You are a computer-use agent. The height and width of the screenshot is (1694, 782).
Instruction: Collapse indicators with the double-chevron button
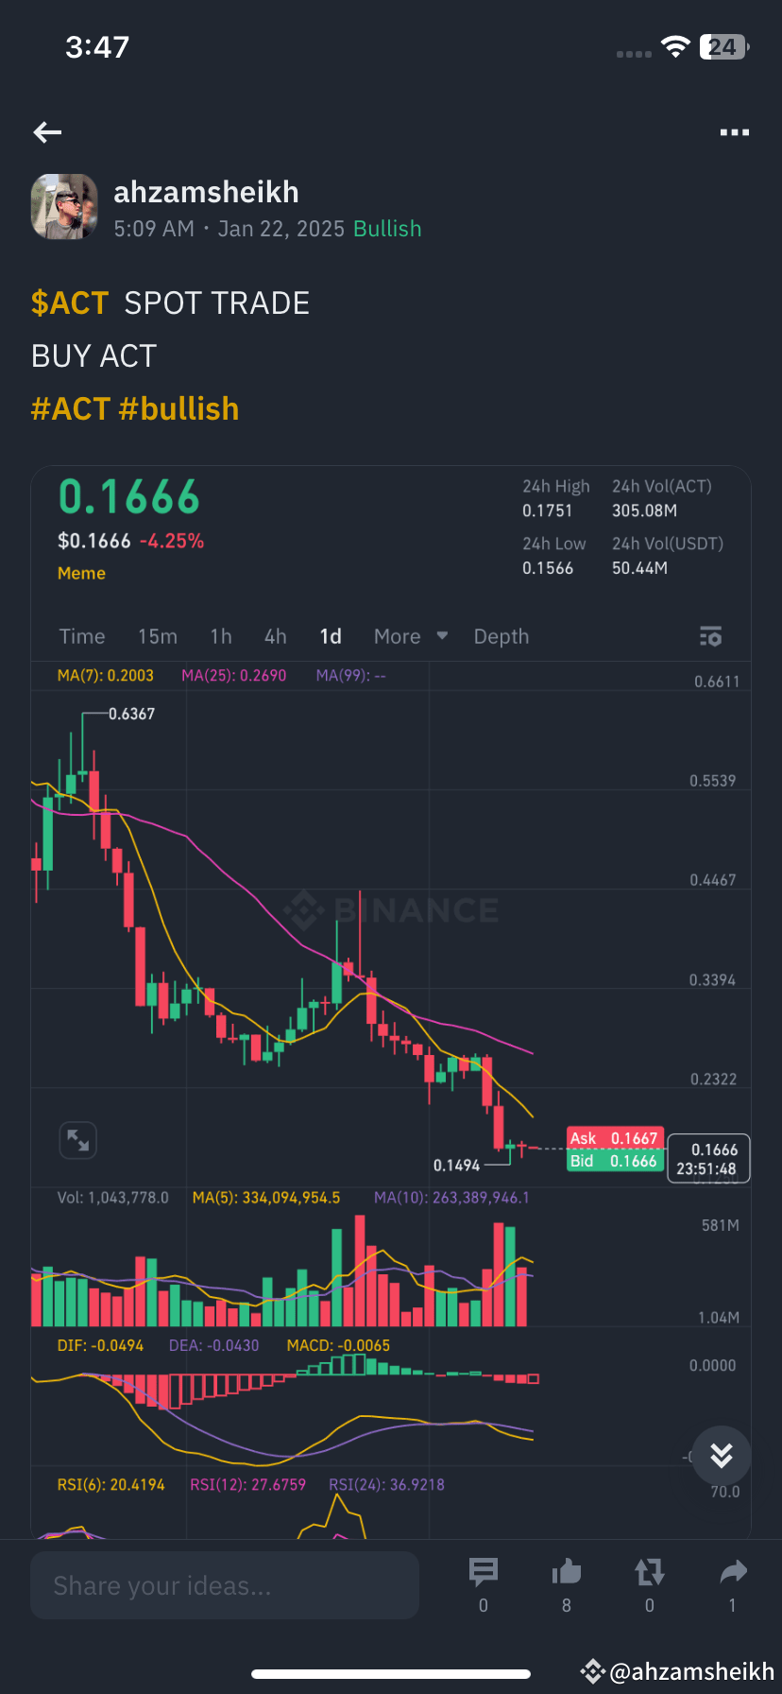click(x=721, y=1456)
